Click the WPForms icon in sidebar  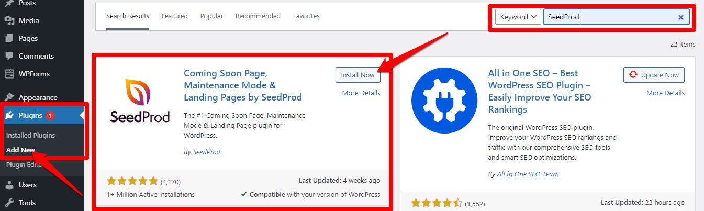9,74
